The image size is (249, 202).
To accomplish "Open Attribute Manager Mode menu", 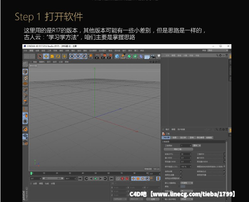I will pos(168,130).
